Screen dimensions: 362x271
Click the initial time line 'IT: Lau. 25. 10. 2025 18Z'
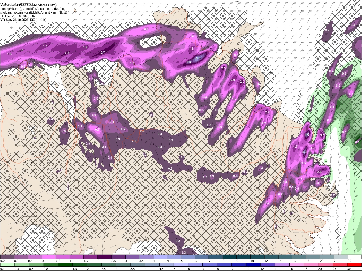click(x=18, y=16)
